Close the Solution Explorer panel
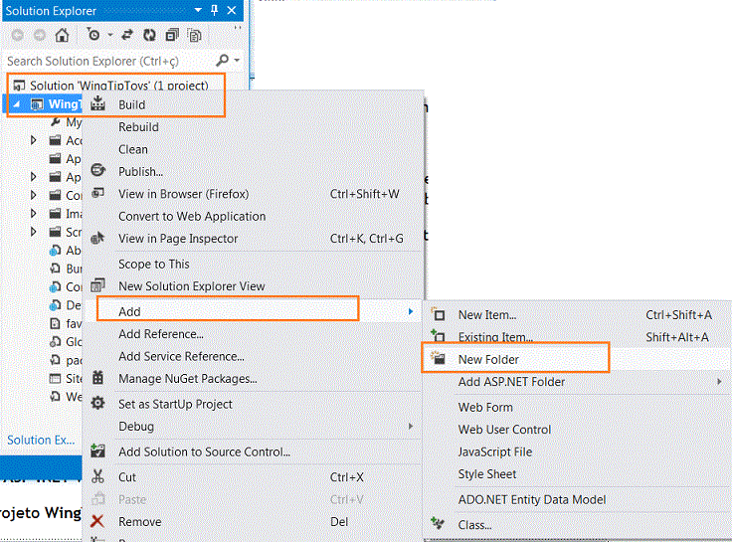732x542 pixels. (x=232, y=10)
